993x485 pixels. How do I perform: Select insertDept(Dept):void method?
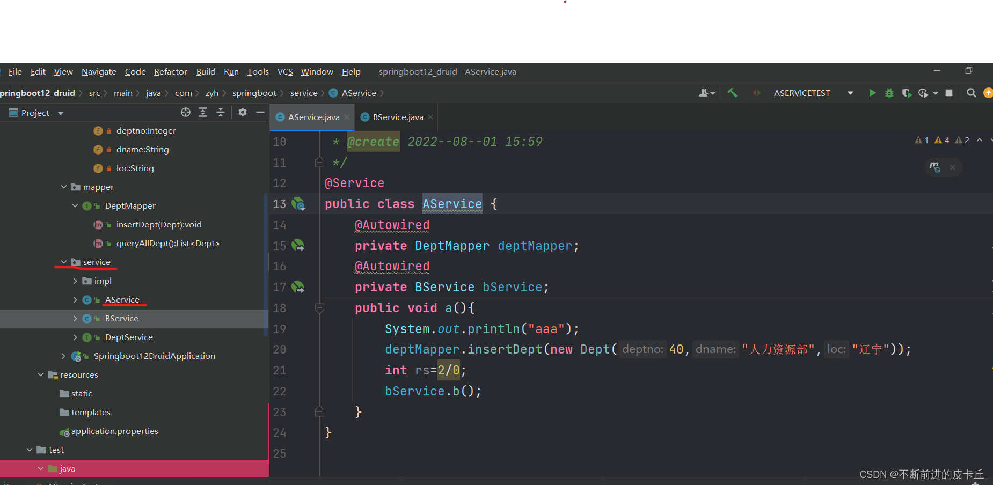click(x=159, y=224)
